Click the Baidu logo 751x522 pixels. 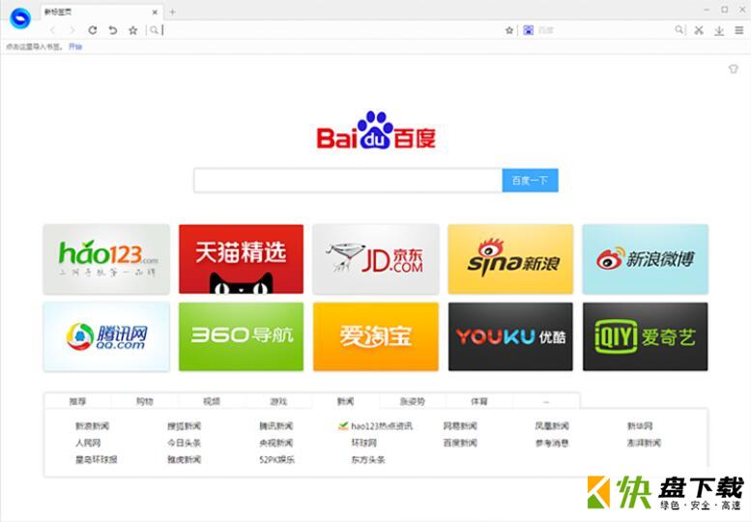point(376,130)
